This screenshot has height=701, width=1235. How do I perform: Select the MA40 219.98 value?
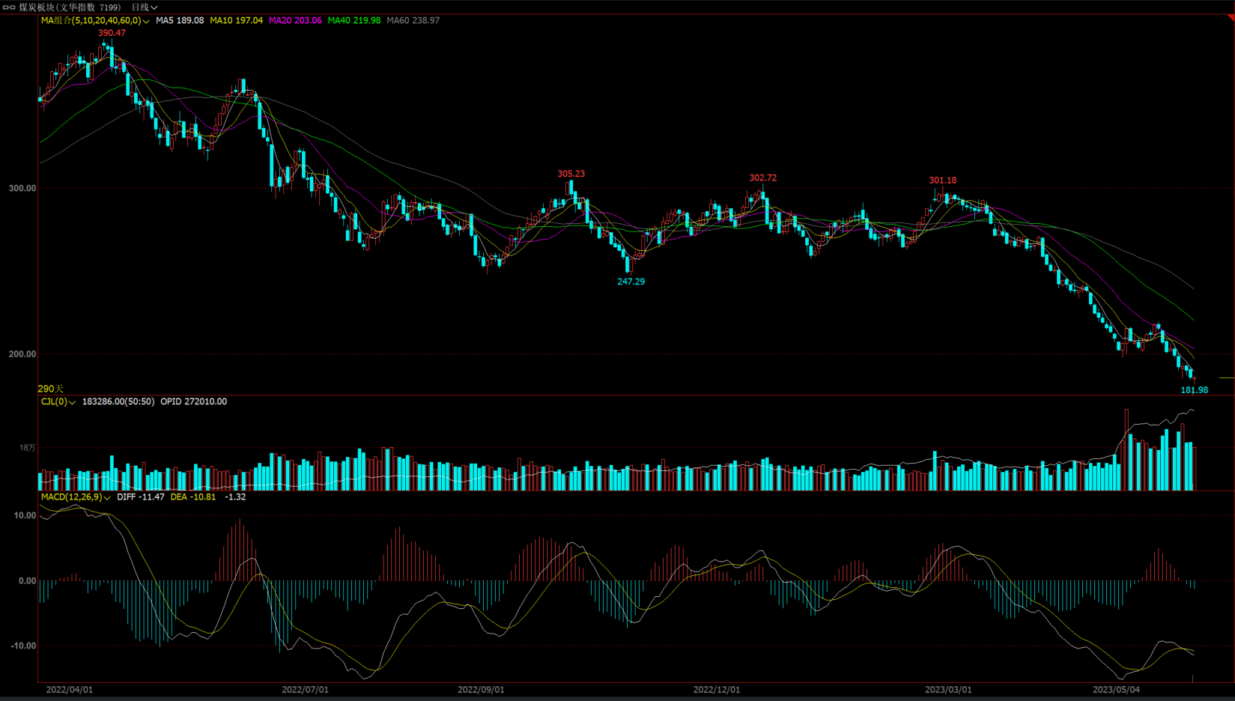point(354,20)
